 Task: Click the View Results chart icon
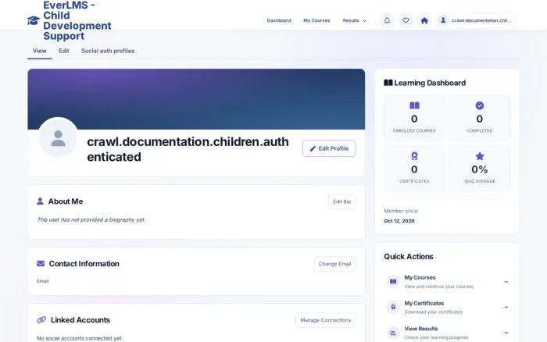coord(393,333)
